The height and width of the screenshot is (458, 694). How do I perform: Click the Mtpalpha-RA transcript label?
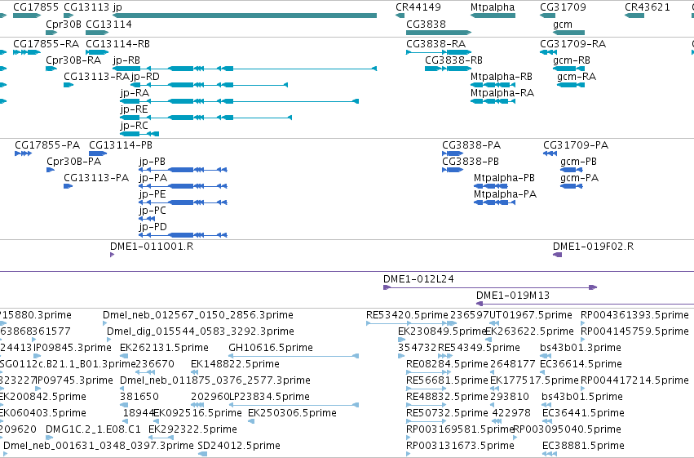(x=502, y=93)
